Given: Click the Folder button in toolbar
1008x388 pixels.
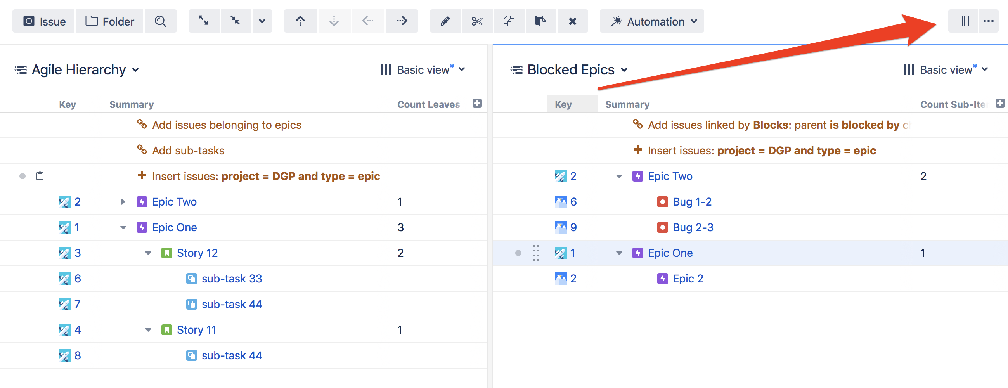Looking at the screenshot, I should [x=110, y=21].
